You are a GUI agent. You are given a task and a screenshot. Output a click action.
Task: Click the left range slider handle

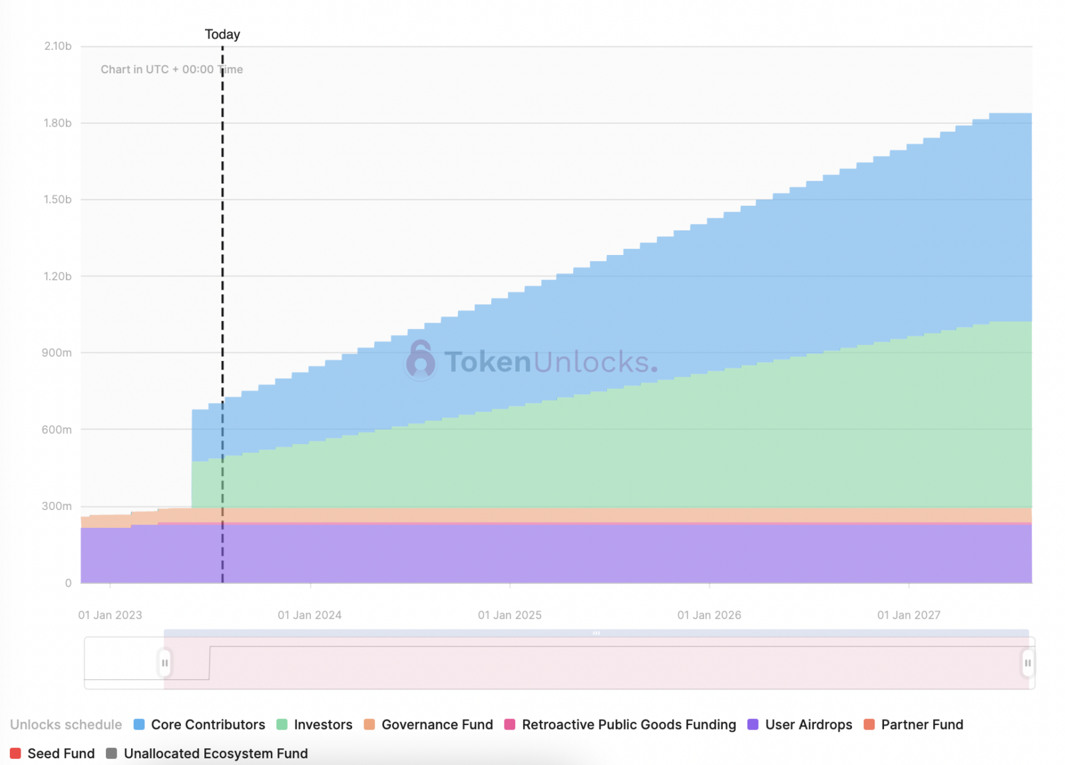164,662
